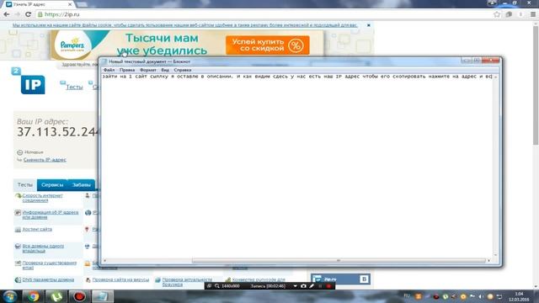
Task: Open Проверка сайта на вирусы link
Action: pos(120,279)
